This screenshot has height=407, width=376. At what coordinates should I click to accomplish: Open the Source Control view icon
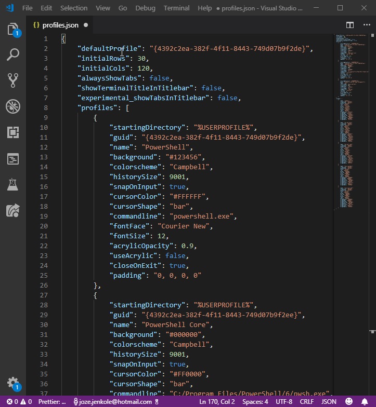click(13, 80)
